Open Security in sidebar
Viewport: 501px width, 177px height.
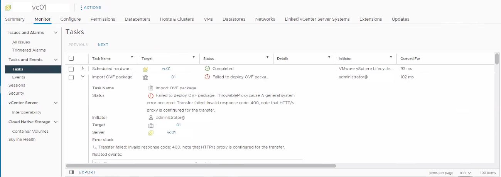pos(16,94)
